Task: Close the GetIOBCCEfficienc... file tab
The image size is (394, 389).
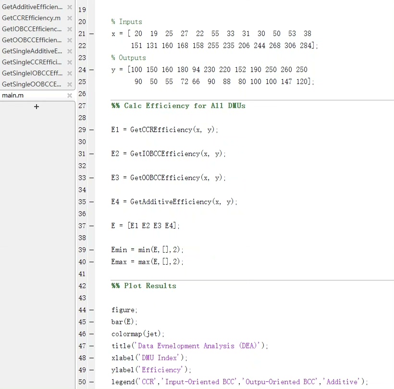Action: click(x=70, y=29)
